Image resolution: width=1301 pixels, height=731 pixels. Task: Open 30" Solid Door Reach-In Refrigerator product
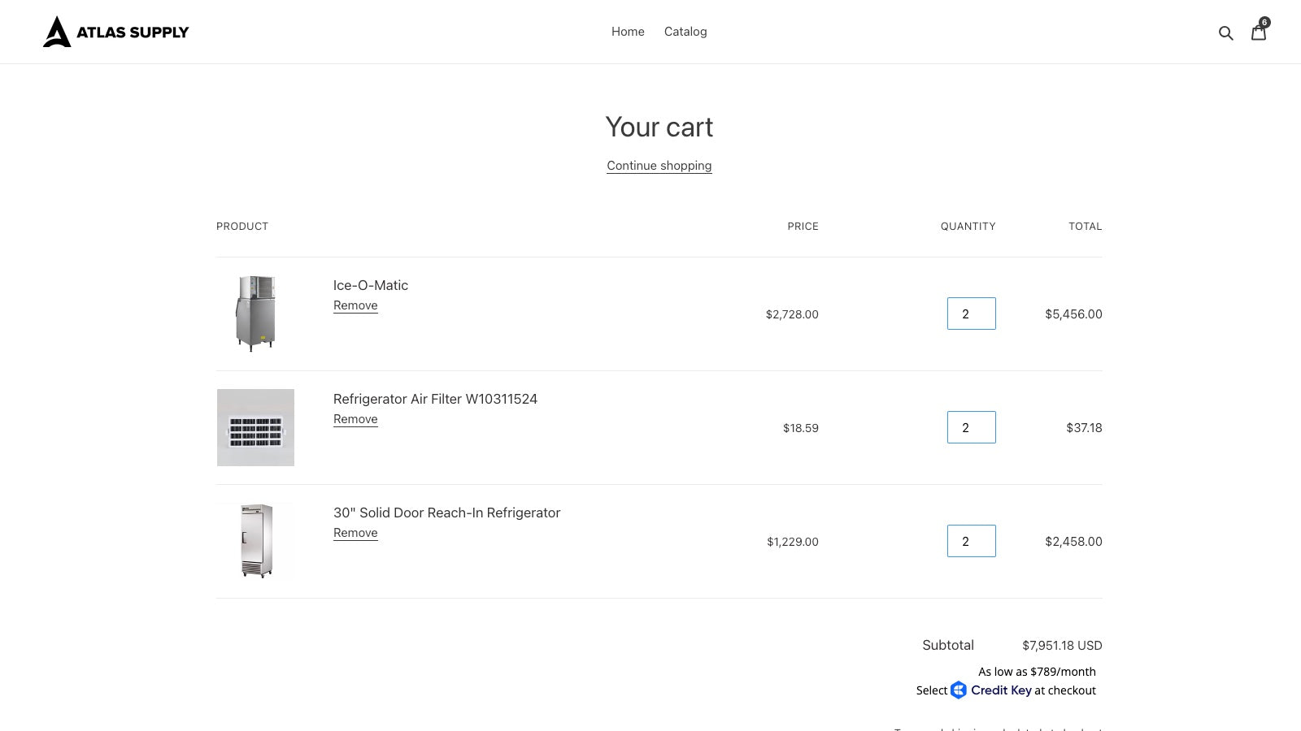point(446,513)
